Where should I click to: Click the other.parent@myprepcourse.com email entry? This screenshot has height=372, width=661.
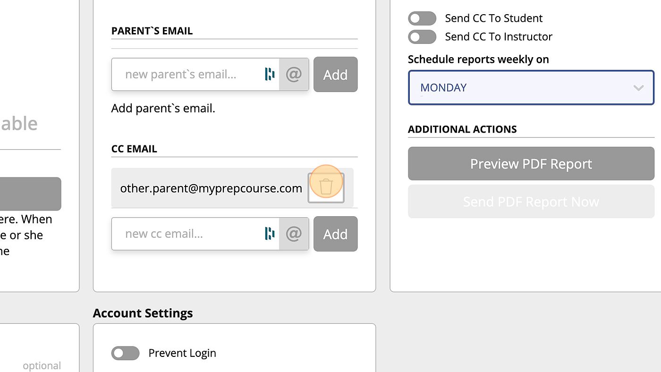coord(211,188)
